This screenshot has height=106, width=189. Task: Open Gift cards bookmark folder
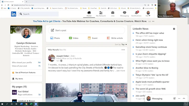122,8
